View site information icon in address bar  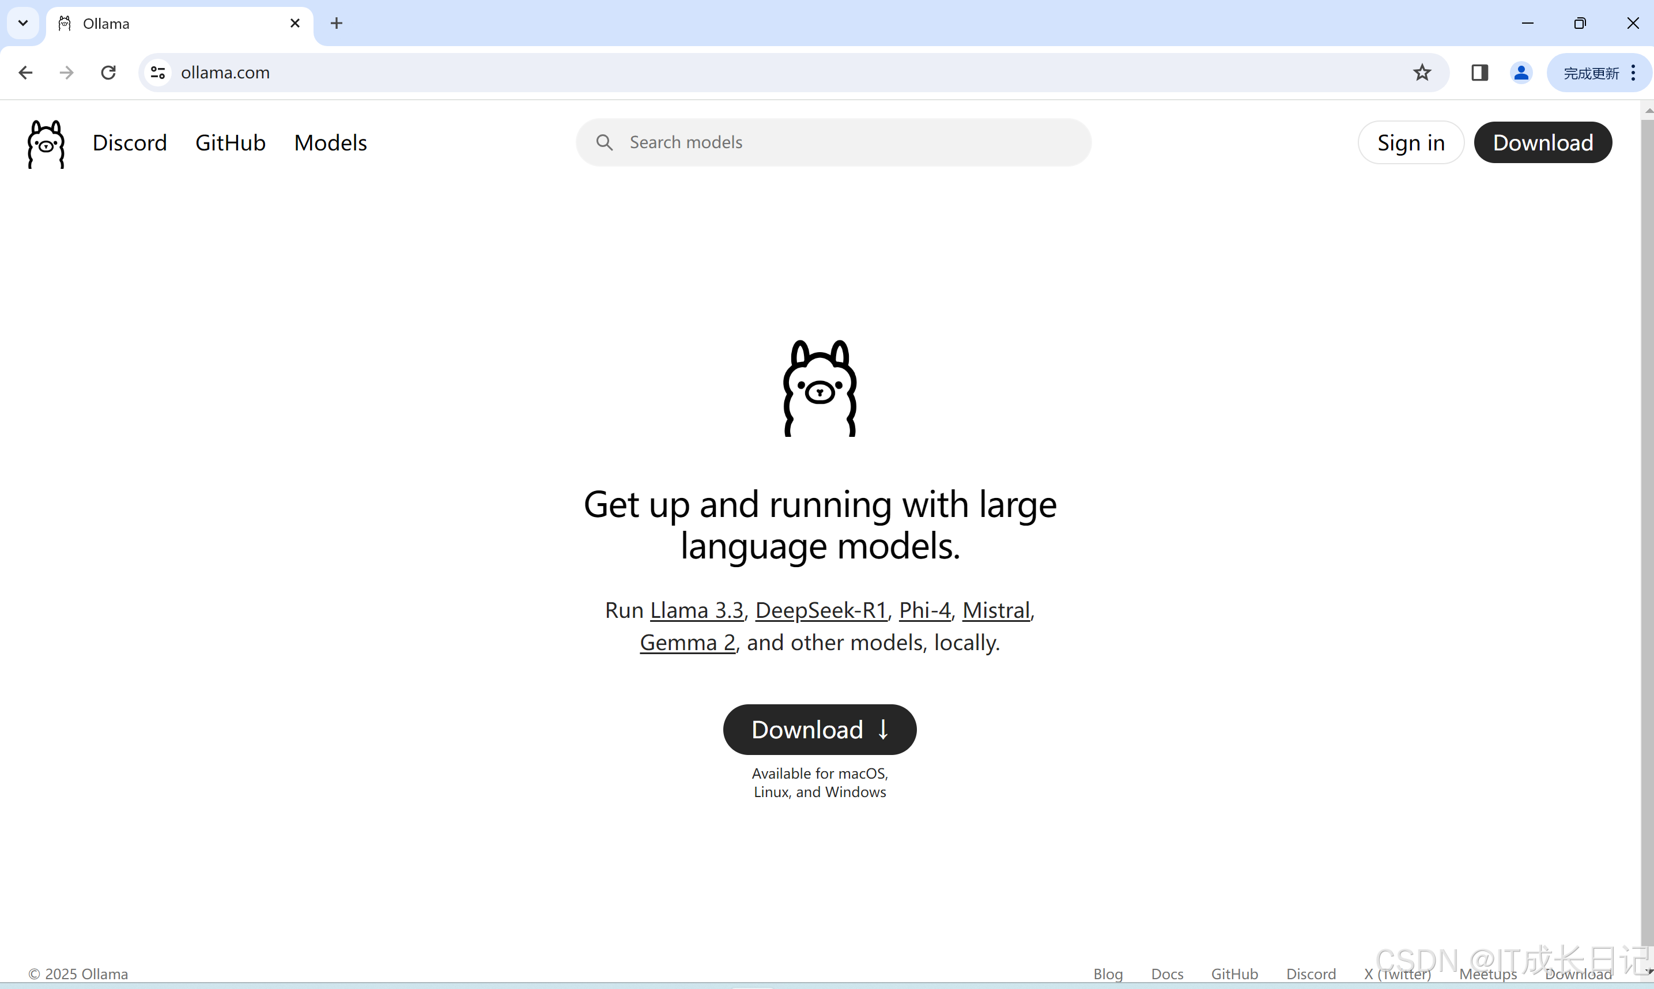point(158,73)
